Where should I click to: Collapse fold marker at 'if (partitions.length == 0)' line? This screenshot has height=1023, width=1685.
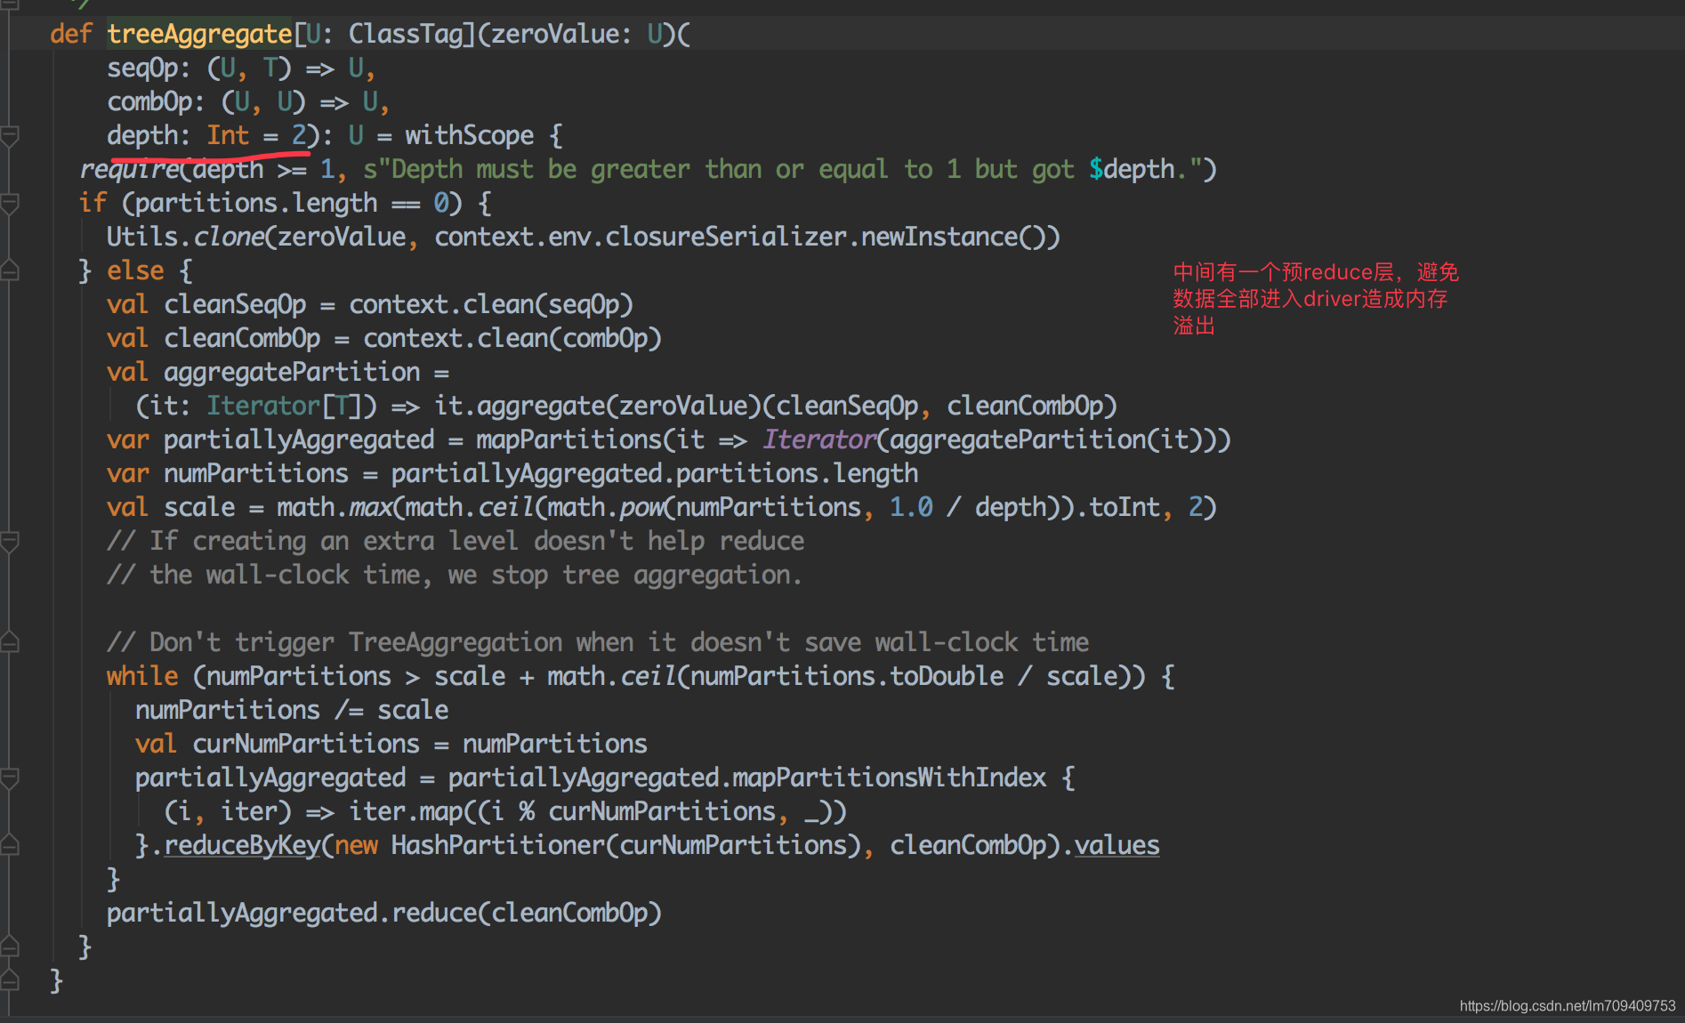10,204
